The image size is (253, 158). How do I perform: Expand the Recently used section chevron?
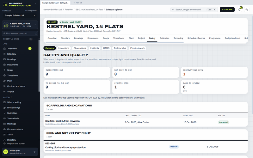point(34,39)
